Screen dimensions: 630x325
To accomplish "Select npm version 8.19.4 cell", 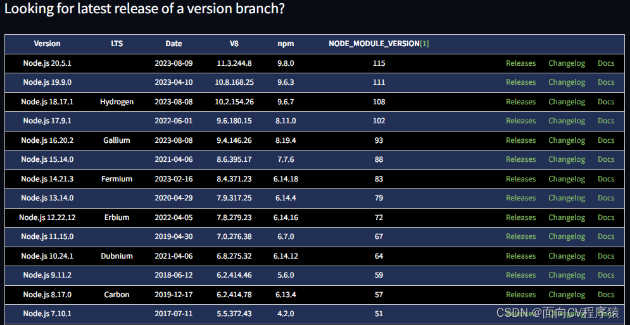I will tap(286, 140).
